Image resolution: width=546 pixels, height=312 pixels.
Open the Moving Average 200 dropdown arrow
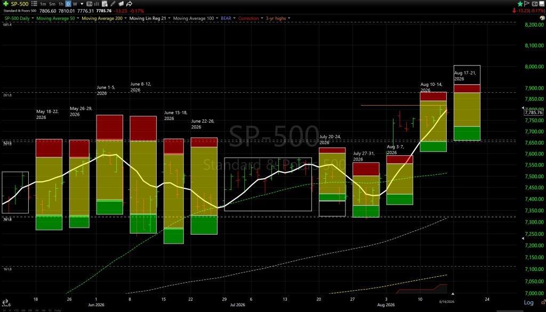pyautogui.click(x=126, y=18)
